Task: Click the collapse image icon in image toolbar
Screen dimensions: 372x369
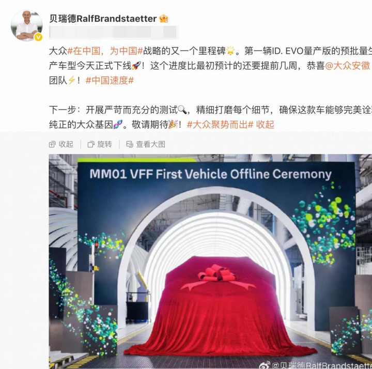Action: pyautogui.click(x=52, y=144)
